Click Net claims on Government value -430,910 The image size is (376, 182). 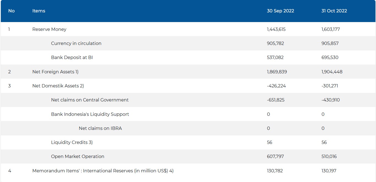pos(330,100)
